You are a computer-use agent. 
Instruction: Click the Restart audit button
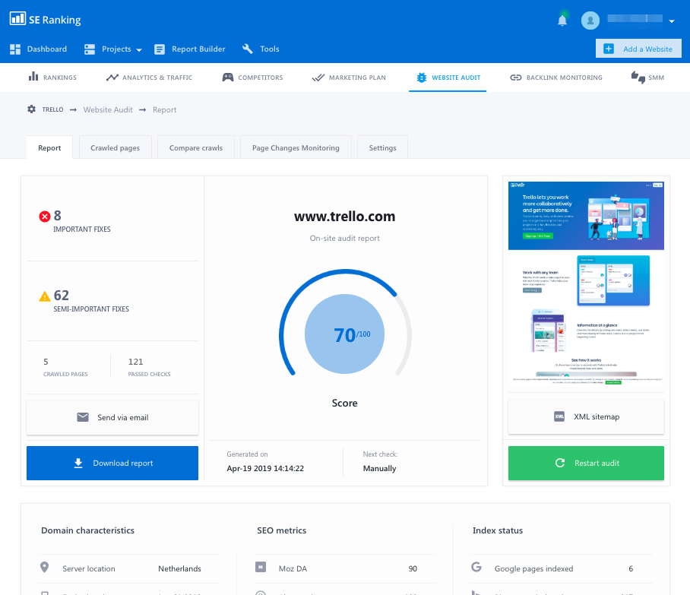(586, 463)
